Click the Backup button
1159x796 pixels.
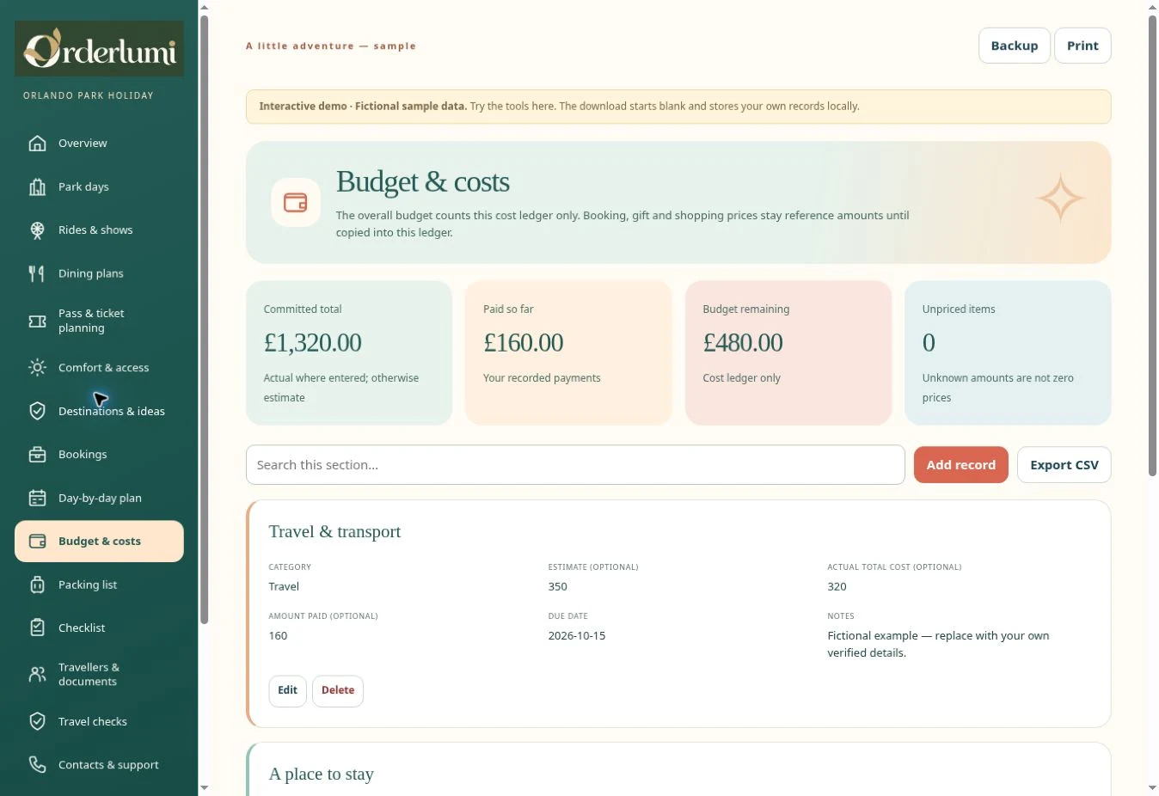tap(1015, 46)
